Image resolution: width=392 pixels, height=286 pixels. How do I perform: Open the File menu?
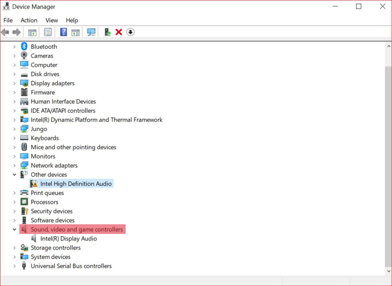point(8,20)
